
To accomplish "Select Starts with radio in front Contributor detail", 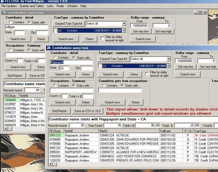I will coord(74,58).
